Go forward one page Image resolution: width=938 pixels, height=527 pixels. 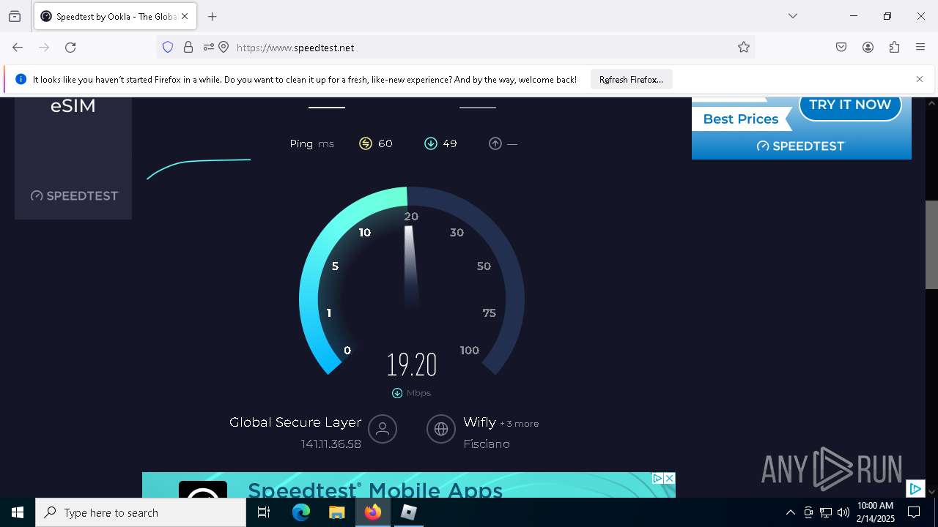coord(44,47)
